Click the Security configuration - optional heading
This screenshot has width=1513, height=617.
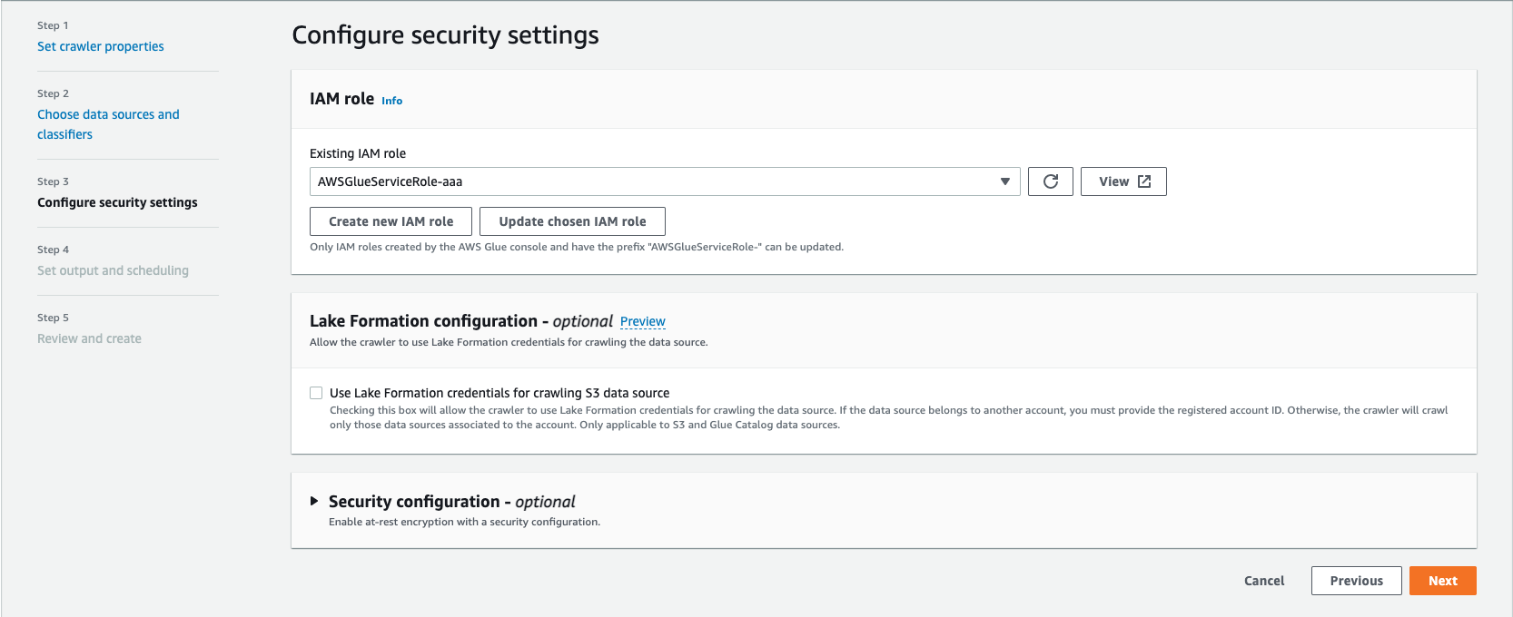pyautogui.click(x=451, y=502)
